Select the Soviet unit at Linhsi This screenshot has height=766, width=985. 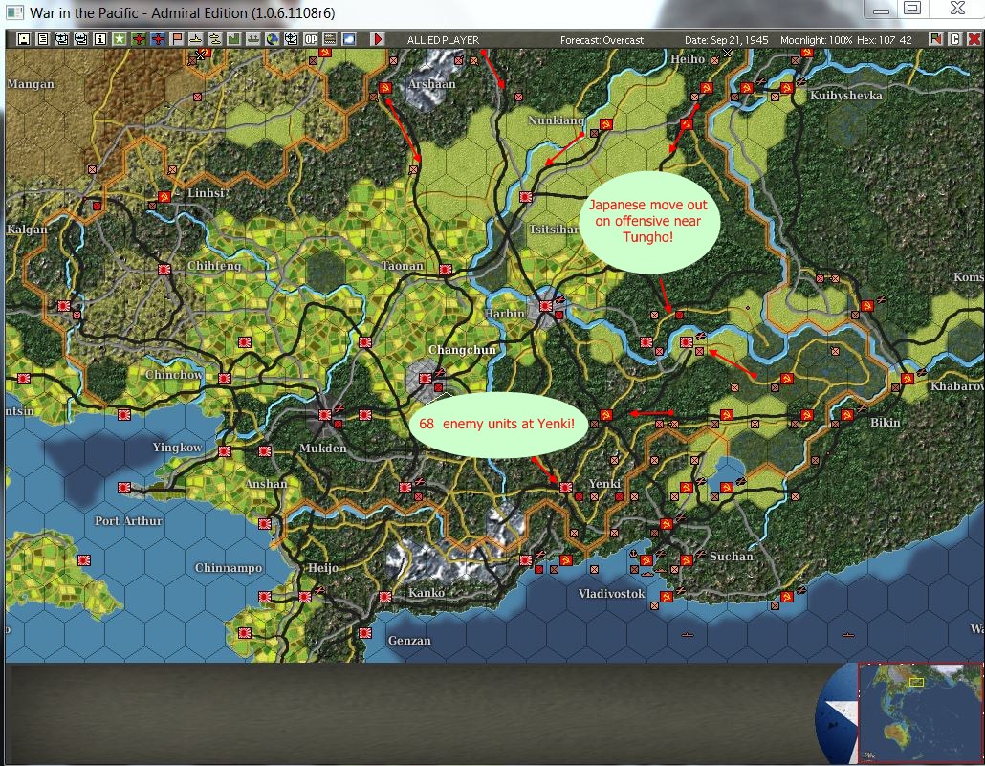point(164,197)
